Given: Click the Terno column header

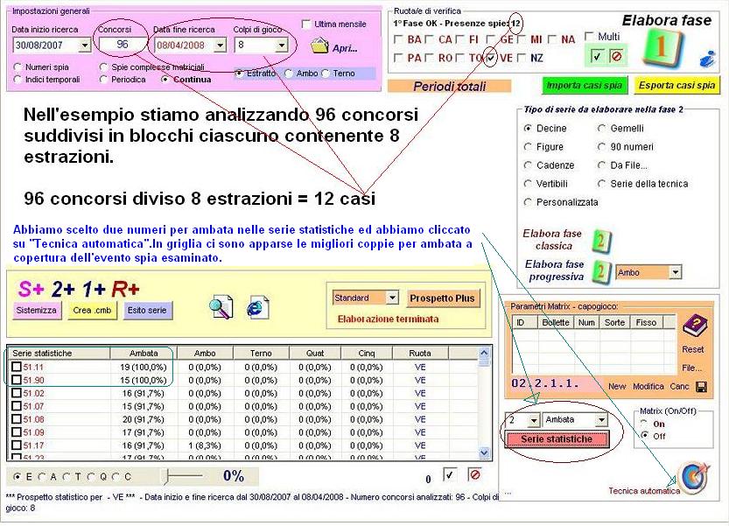Looking at the screenshot, I should click(x=261, y=354).
